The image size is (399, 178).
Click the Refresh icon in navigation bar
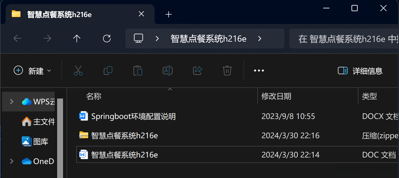coord(107,39)
